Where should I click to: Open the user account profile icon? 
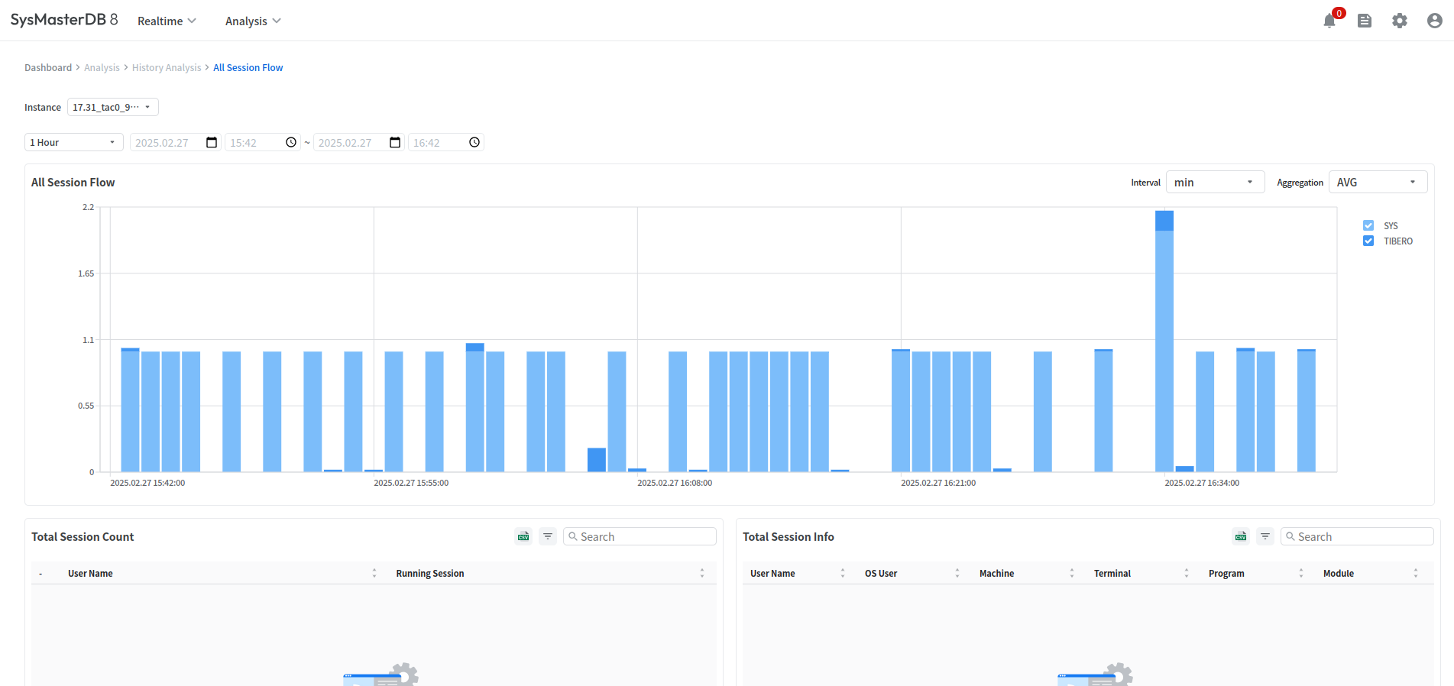point(1435,21)
